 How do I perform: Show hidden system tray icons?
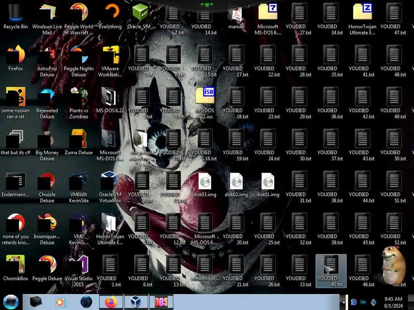(x=344, y=302)
